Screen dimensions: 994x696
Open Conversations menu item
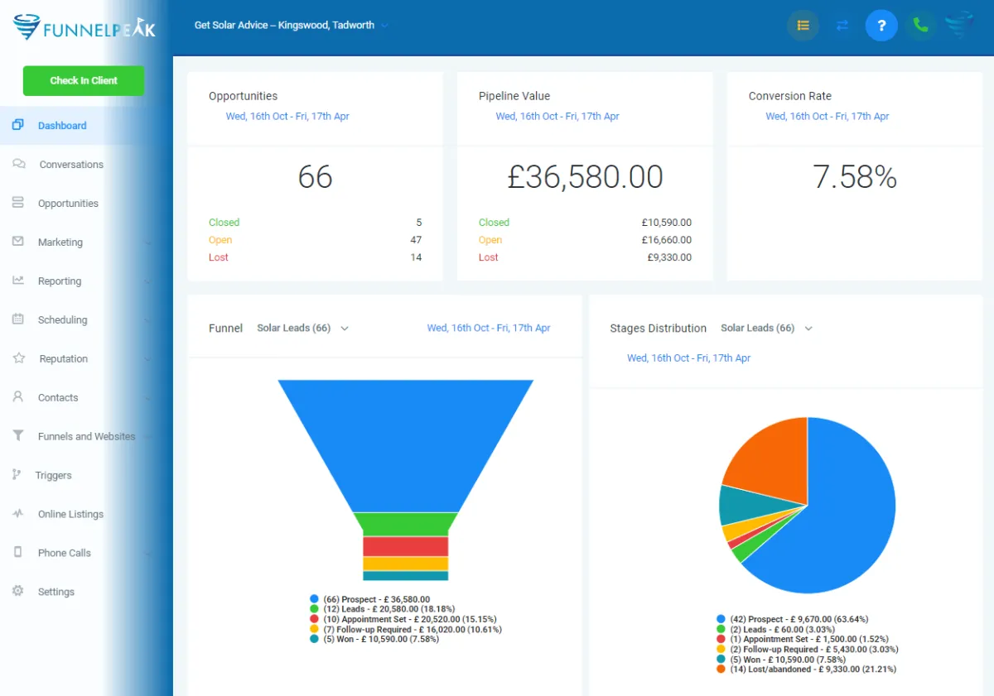(x=71, y=165)
